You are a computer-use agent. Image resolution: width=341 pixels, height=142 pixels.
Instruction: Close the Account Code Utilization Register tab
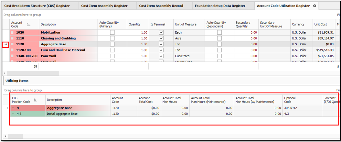(314, 6)
